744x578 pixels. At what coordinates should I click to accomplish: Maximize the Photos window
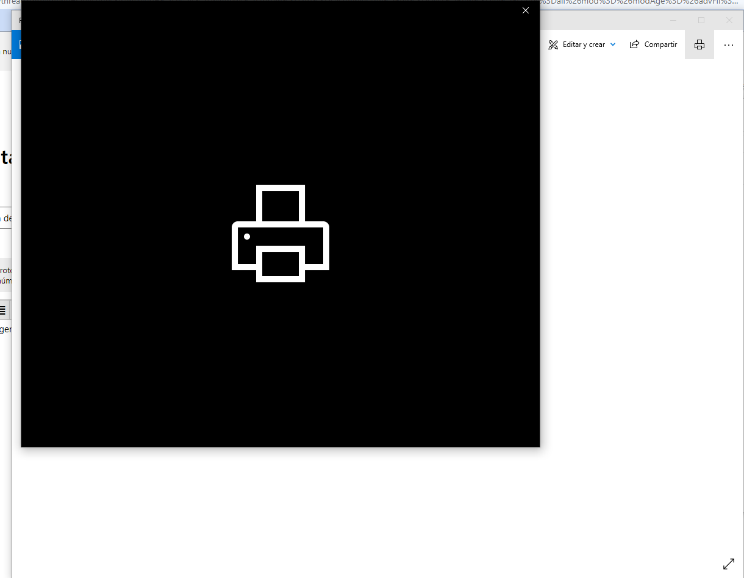(701, 20)
